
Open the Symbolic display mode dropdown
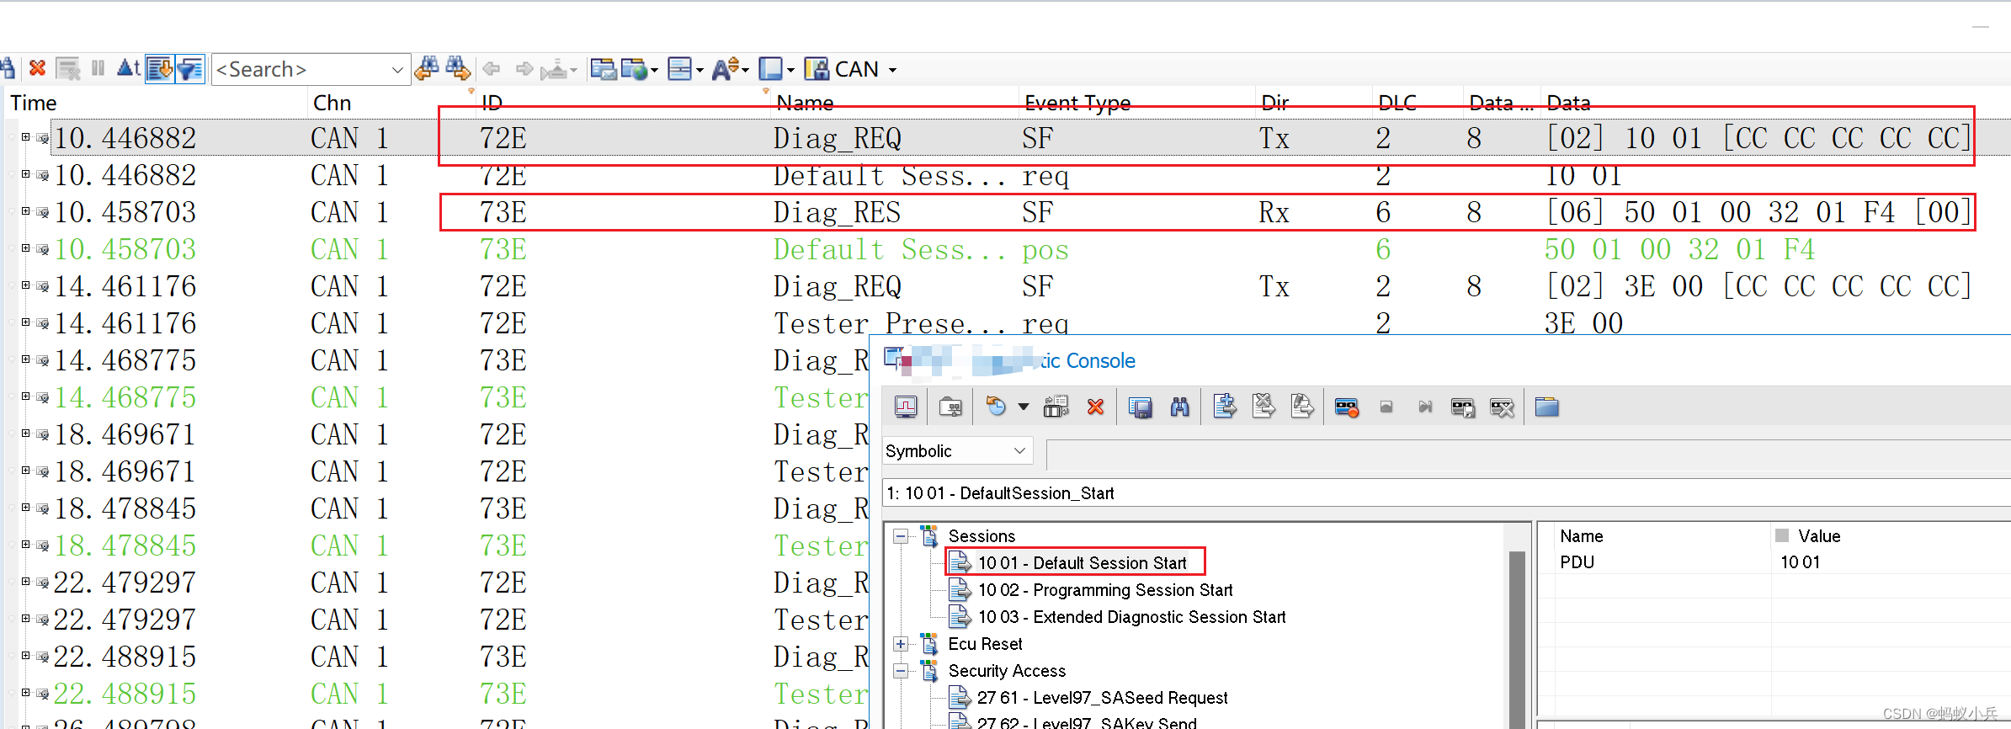tap(958, 451)
